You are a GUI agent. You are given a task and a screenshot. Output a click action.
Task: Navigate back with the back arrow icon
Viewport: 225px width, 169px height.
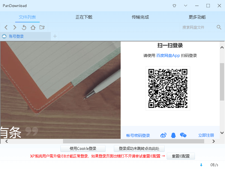[6, 27]
